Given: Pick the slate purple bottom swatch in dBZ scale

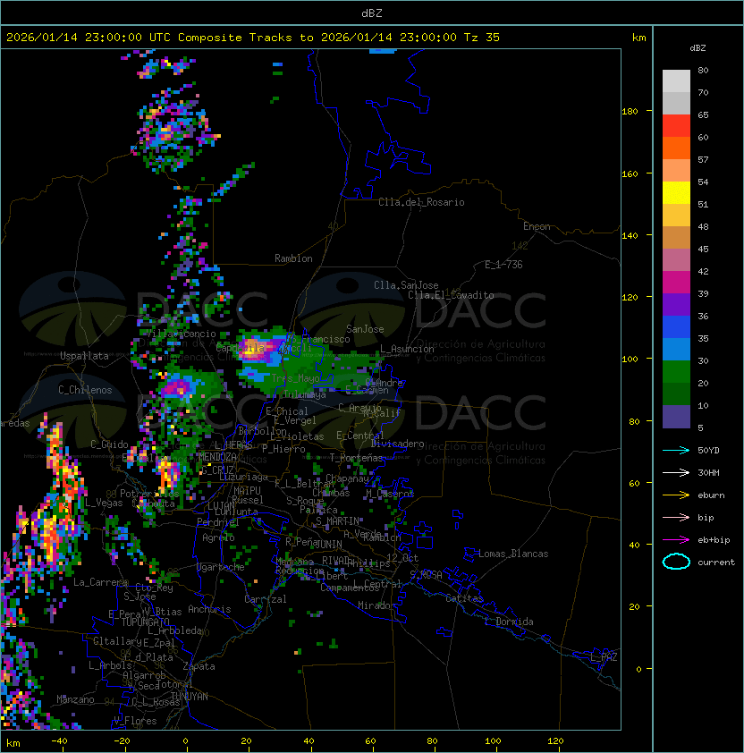Looking at the screenshot, I should click(676, 417).
